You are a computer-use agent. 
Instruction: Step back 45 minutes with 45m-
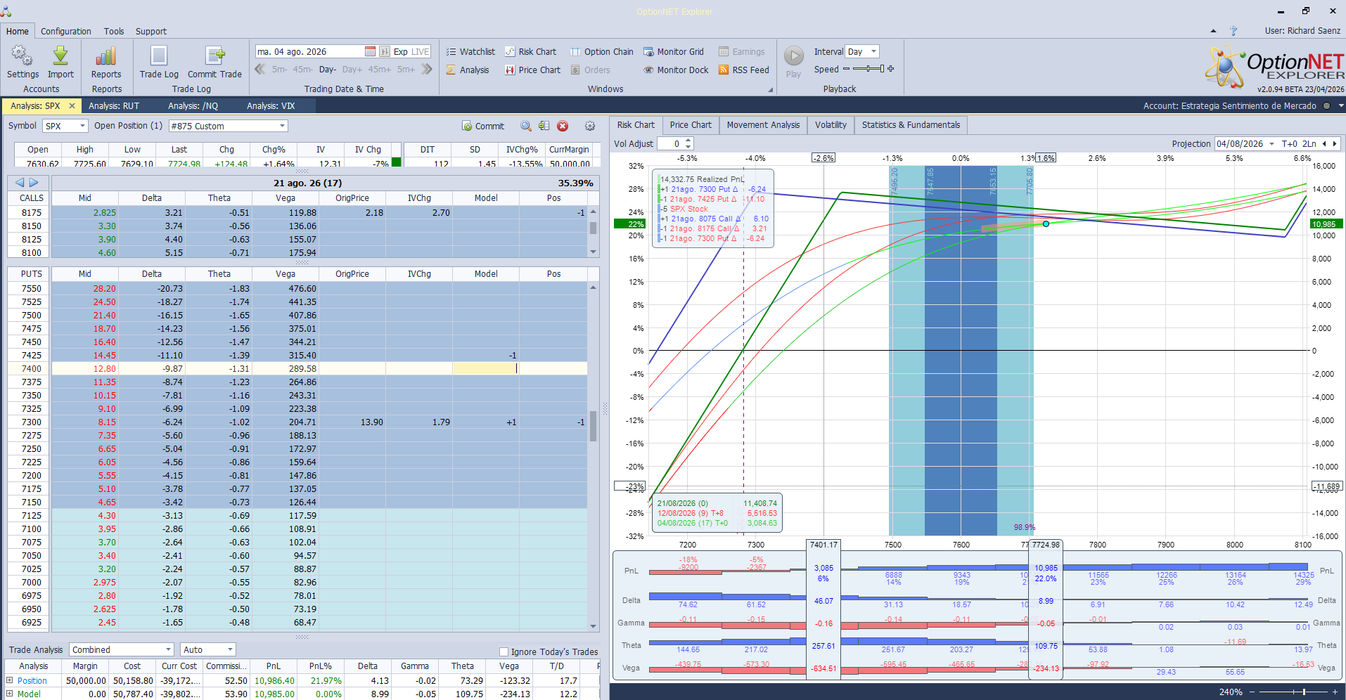[x=303, y=70]
